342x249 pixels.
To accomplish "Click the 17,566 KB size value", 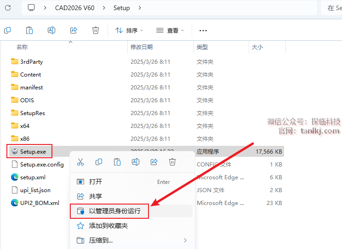I will coord(269,151).
